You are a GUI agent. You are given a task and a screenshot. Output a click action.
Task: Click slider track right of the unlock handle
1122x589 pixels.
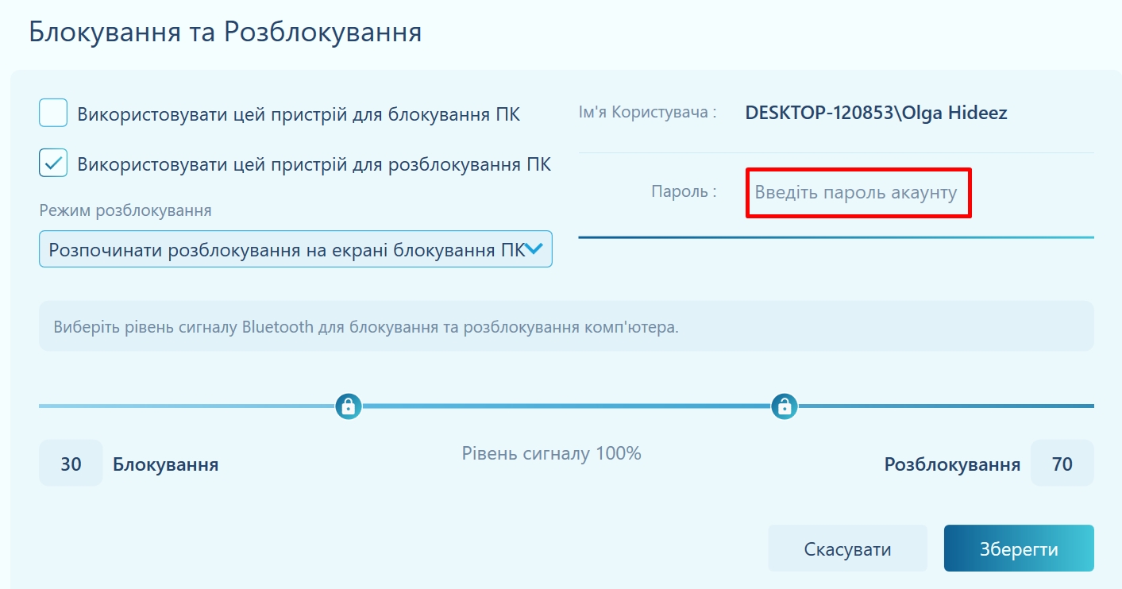[945, 406]
